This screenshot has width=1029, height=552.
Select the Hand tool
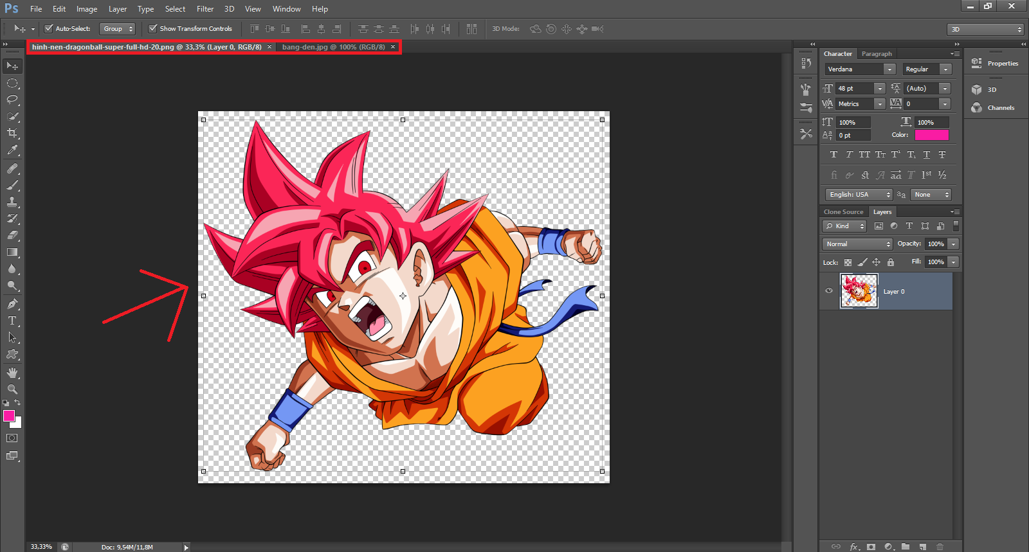12,373
